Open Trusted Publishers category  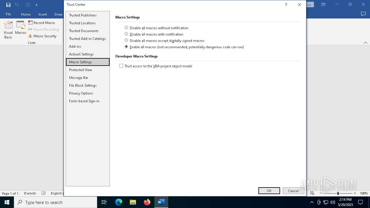88,15
